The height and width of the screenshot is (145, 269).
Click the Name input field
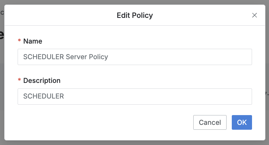click(x=134, y=57)
